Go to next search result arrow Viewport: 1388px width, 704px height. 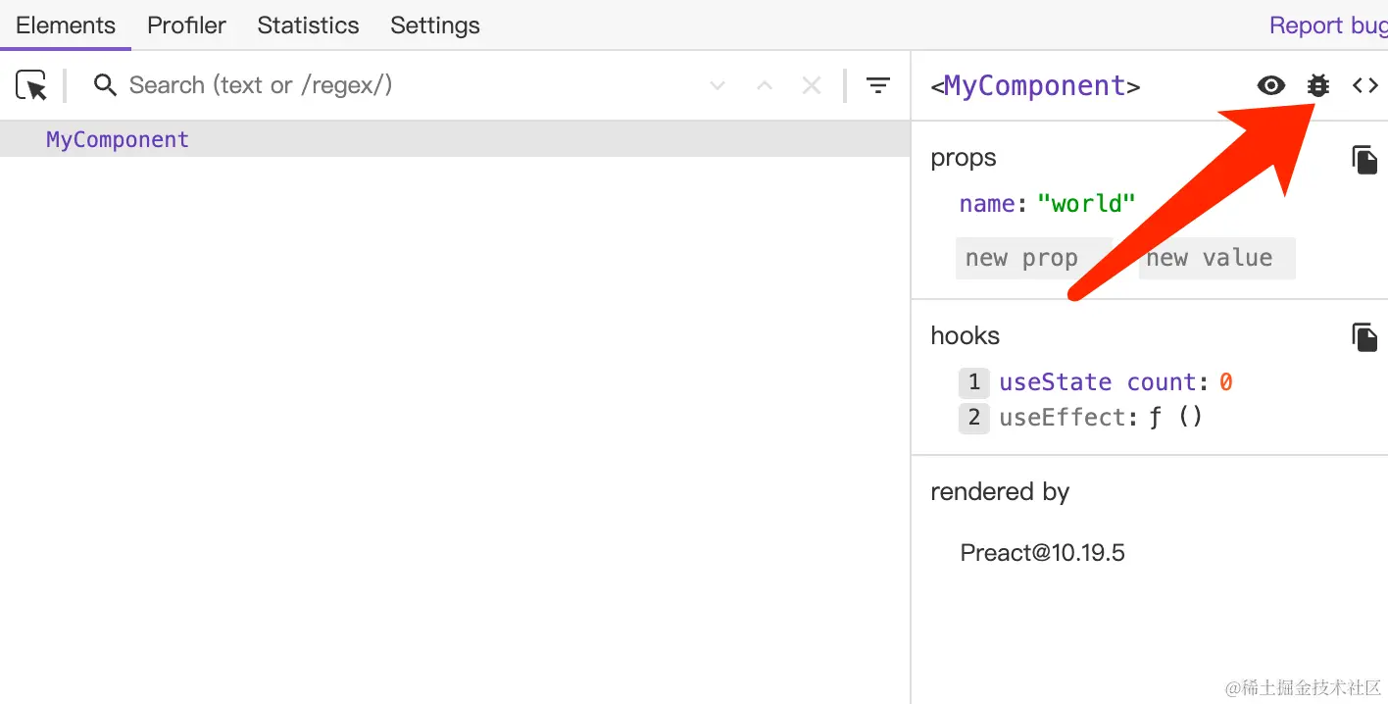tap(718, 86)
